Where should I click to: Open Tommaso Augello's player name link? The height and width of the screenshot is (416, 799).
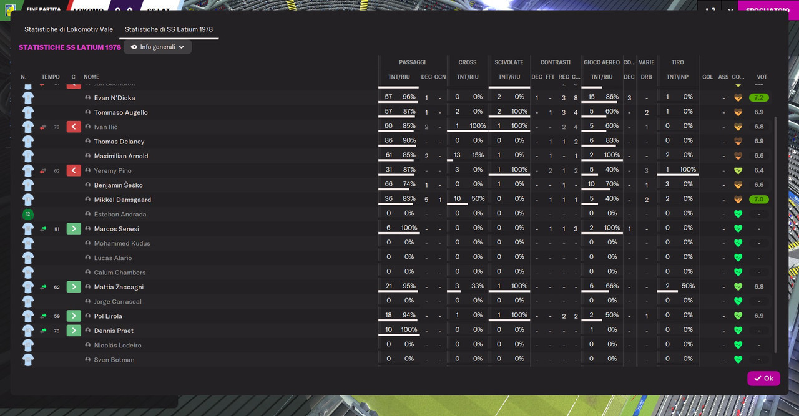(120, 112)
